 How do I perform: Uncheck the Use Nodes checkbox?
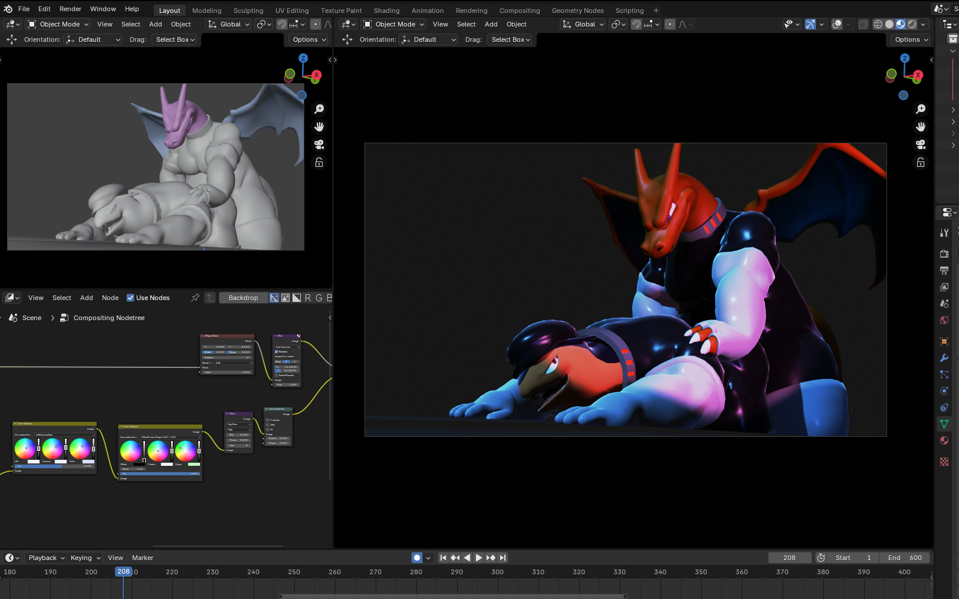pos(130,298)
